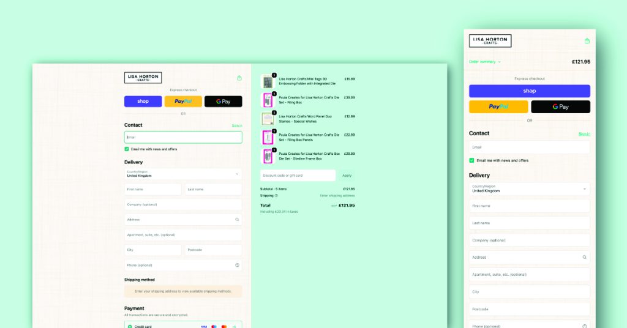Focus Postcode field in desktop checkout
This screenshot has width=627, height=328.
pyautogui.click(x=214, y=250)
